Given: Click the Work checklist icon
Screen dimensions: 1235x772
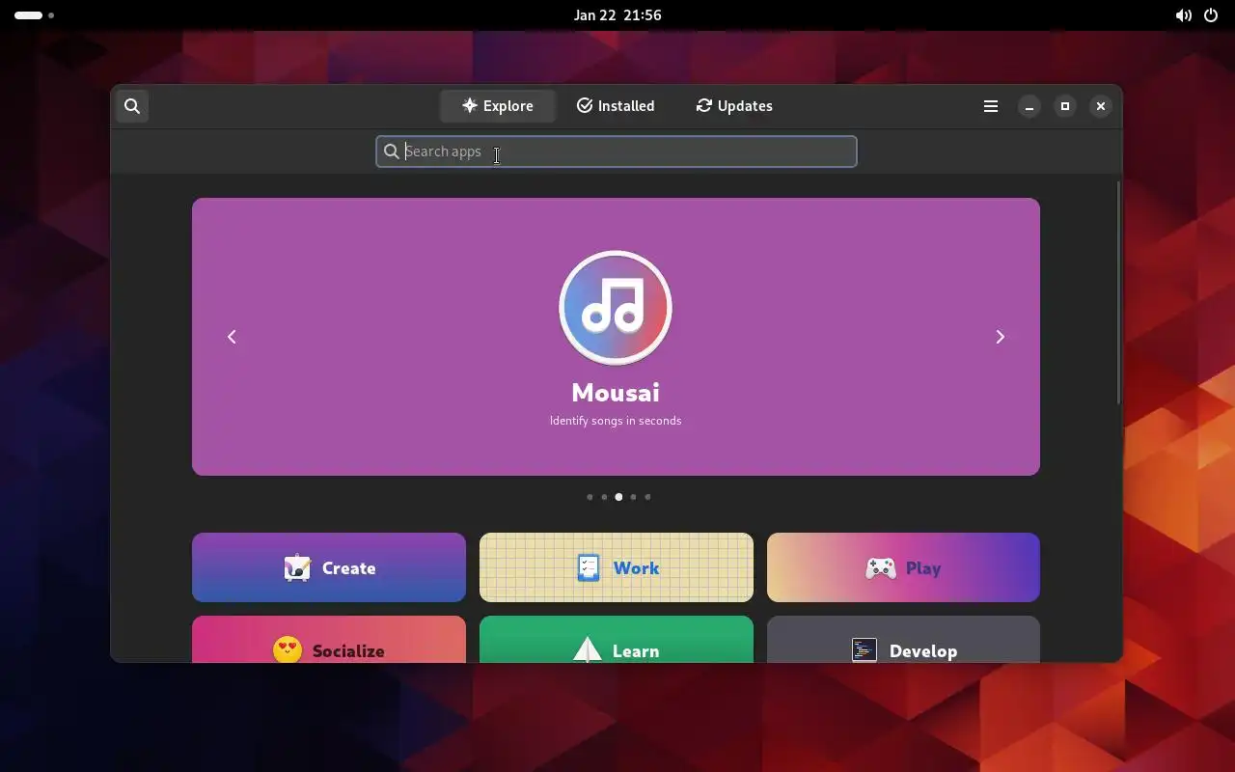Looking at the screenshot, I should pyautogui.click(x=589, y=567).
